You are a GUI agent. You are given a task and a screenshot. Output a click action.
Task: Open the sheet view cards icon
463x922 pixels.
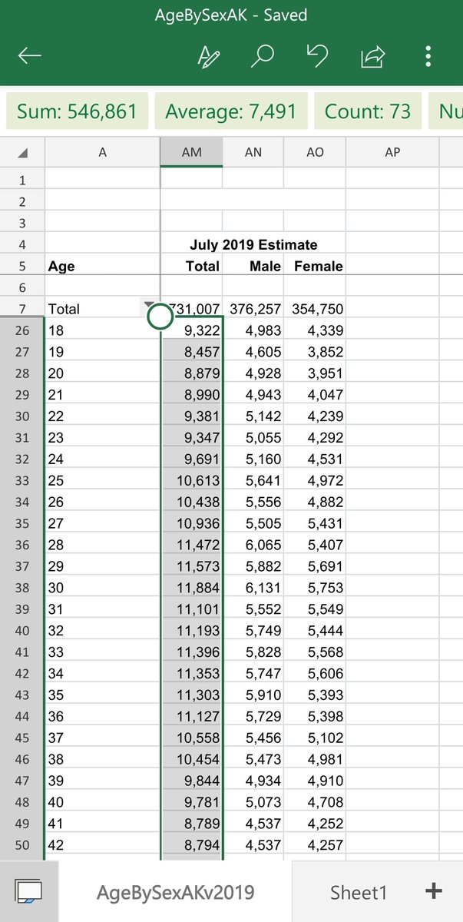click(29, 892)
